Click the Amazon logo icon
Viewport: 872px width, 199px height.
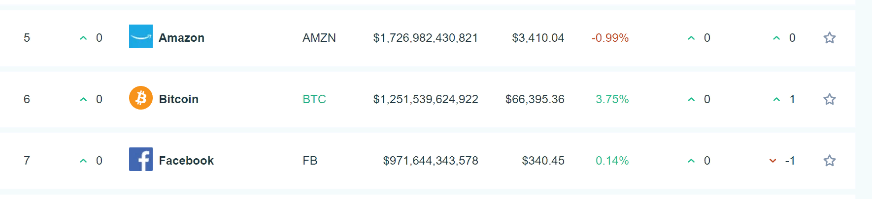pos(141,37)
